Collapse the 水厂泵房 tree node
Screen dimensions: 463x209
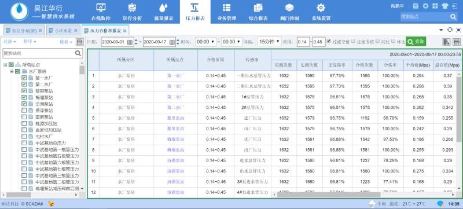[x=12, y=71]
